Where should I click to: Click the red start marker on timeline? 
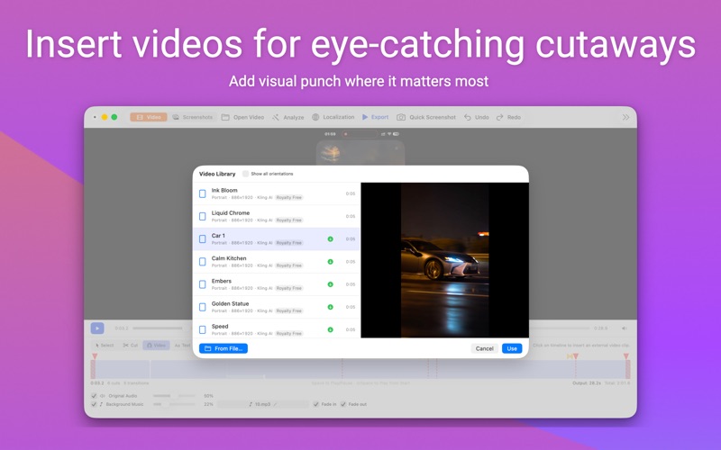coord(95,356)
